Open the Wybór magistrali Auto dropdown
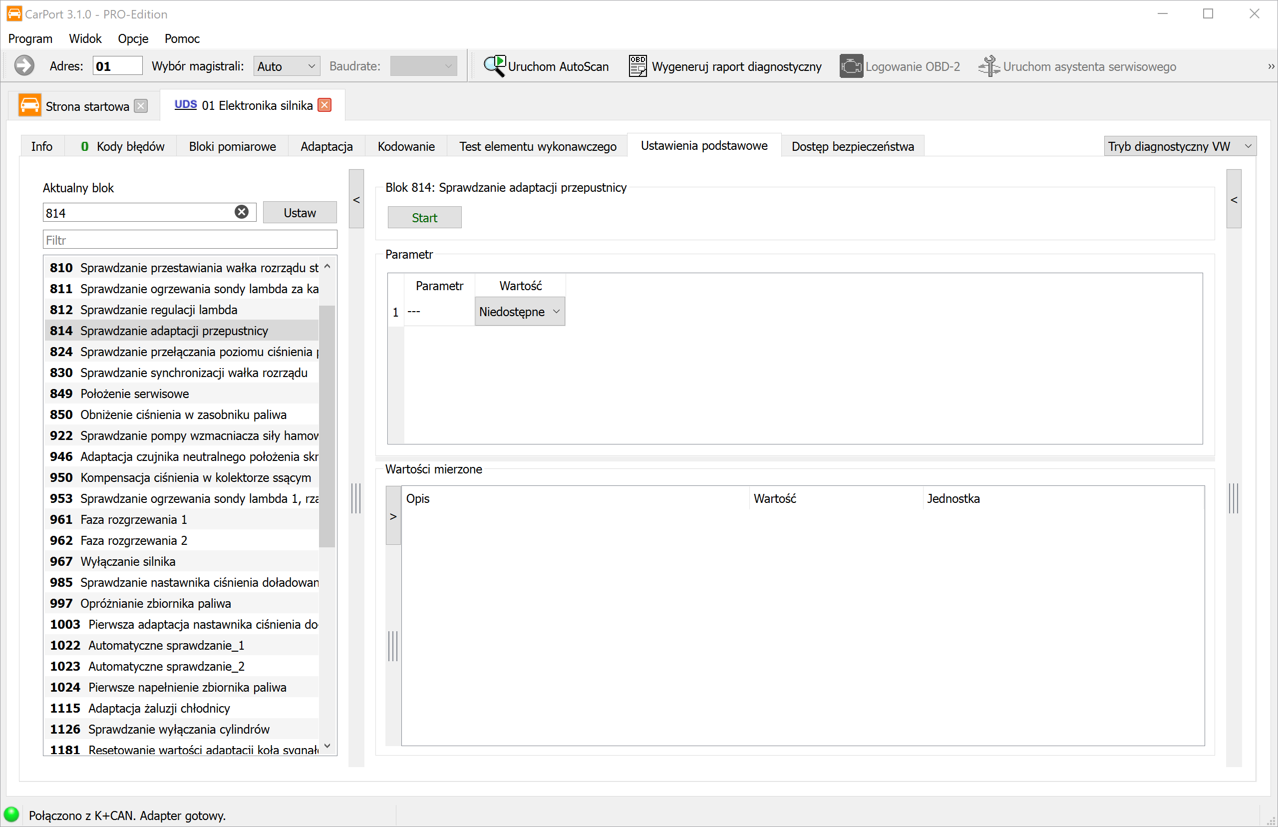Viewport: 1278px width, 827px height. (287, 66)
